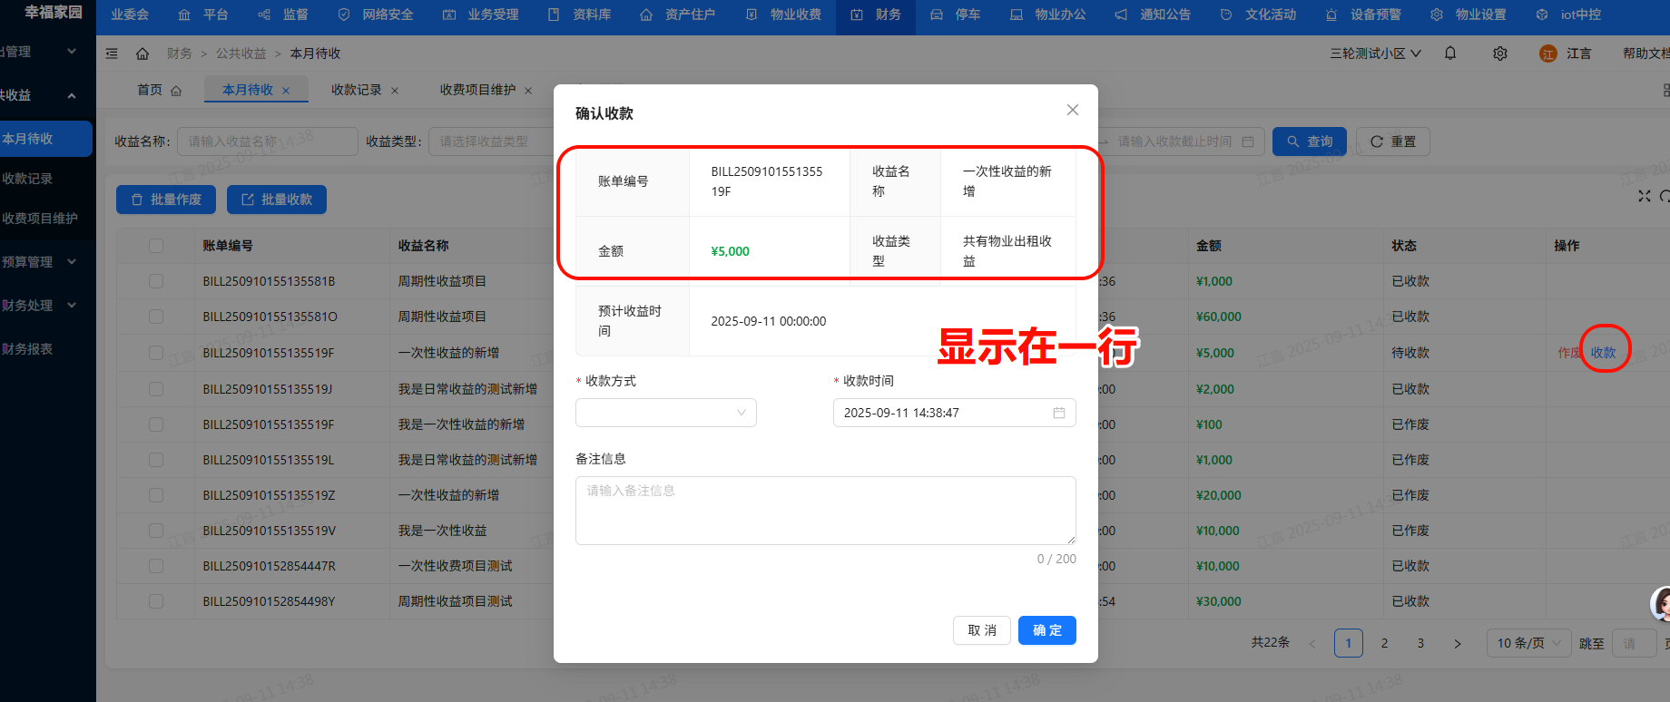
Task: Click the 收款时间 date field
Action: pyautogui.click(x=954, y=413)
